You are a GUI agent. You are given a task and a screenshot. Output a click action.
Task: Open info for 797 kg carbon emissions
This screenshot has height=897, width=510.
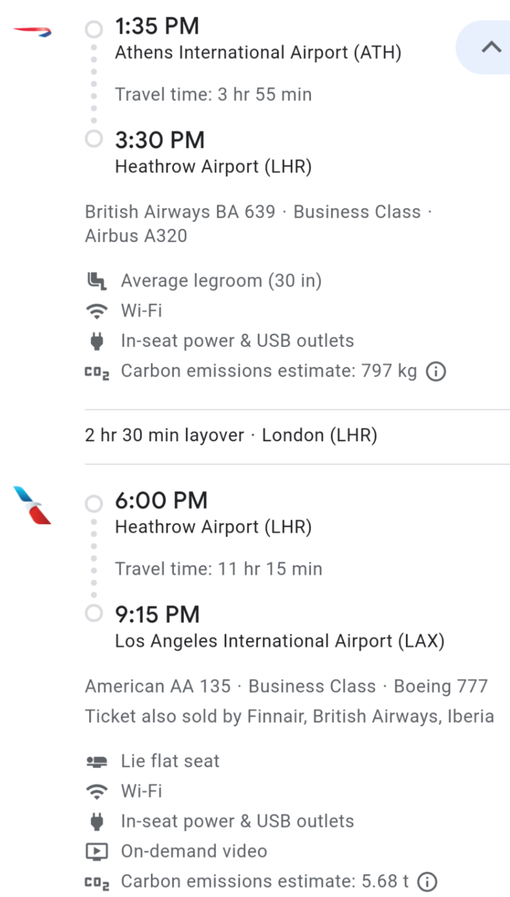(436, 372)
